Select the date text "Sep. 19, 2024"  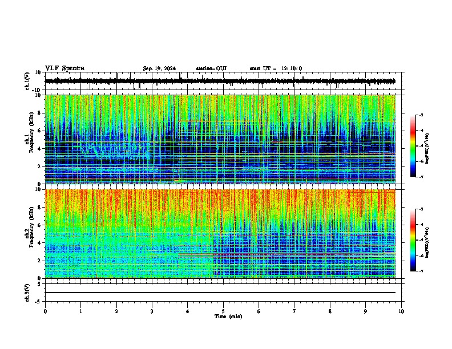tap(159, 68)
